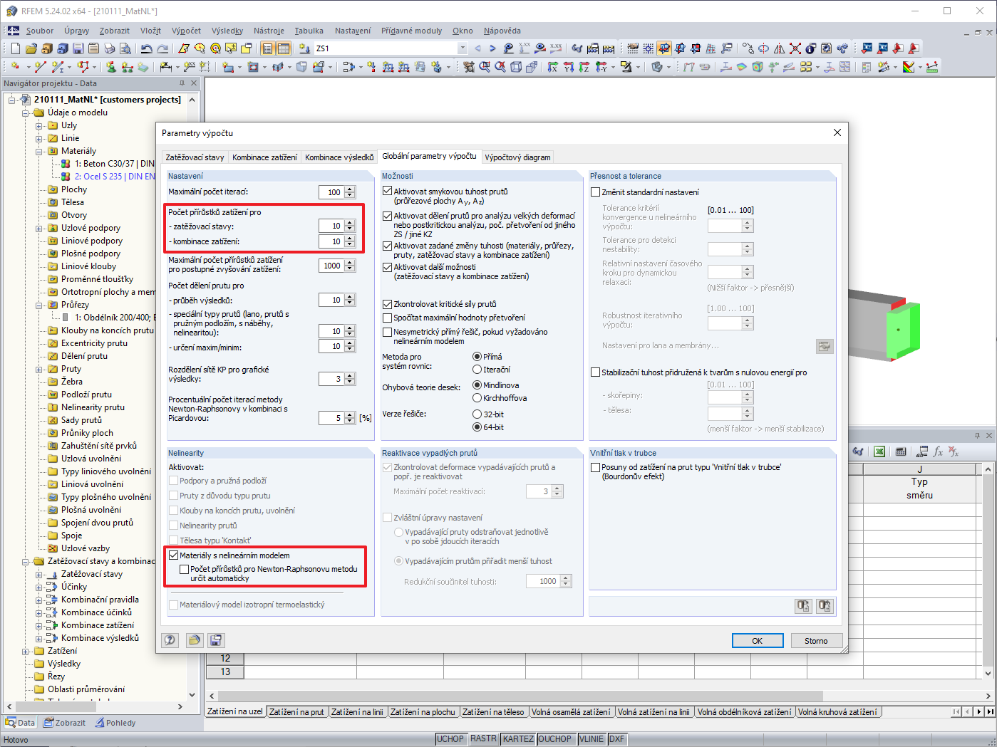Switch to 'Zatížení na prut' table tab
This screenshot has height=747, width=997.
pos(296,711)
